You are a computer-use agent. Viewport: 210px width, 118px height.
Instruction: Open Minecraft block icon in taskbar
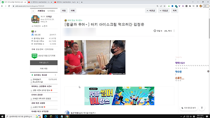(51, 116)
